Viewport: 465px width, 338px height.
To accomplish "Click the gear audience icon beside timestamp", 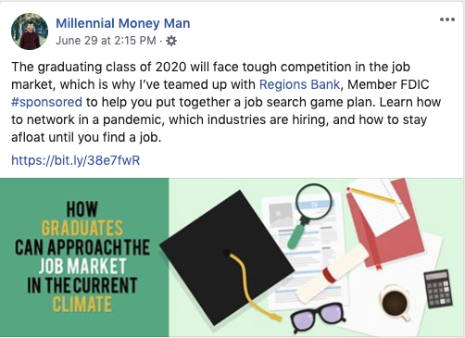I will pos(171,41).
